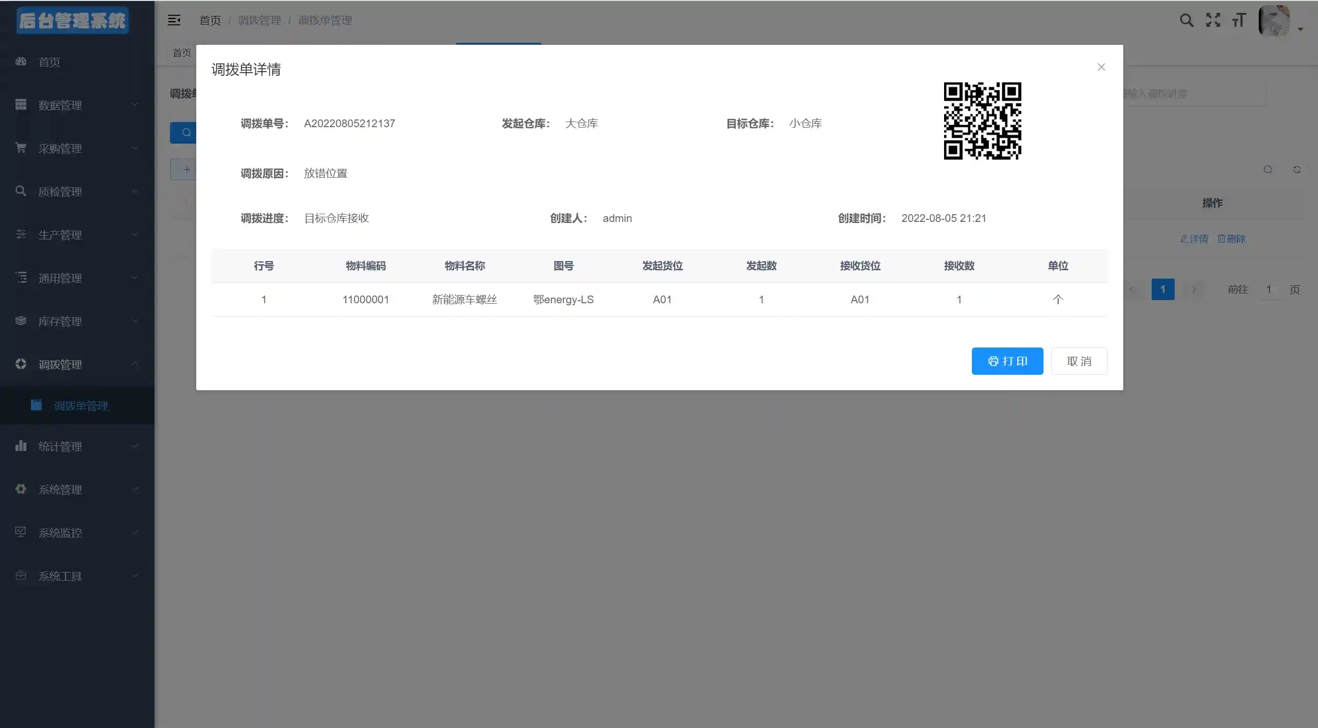Click the QR code image
The image size is (1318, 728).
982,121
